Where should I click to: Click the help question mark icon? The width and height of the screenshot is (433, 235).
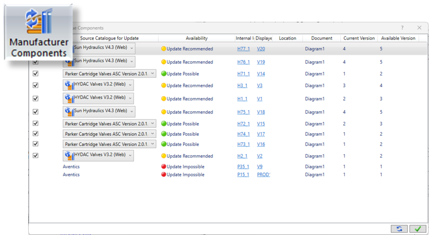coord(402,28)
